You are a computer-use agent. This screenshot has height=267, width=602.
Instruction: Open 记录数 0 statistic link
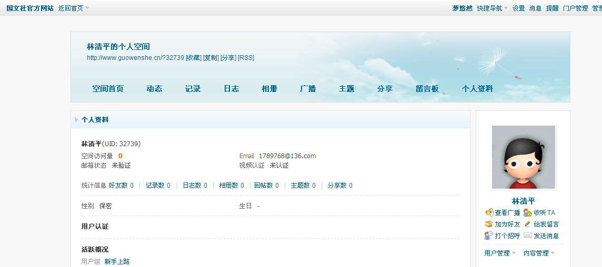pos(158,186)
